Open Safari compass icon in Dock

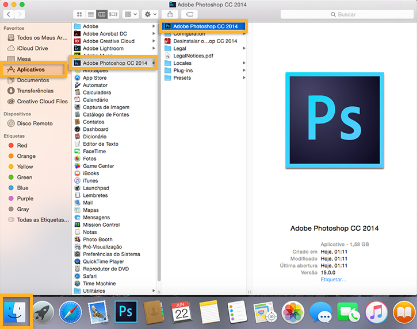(x=71, y=312)
